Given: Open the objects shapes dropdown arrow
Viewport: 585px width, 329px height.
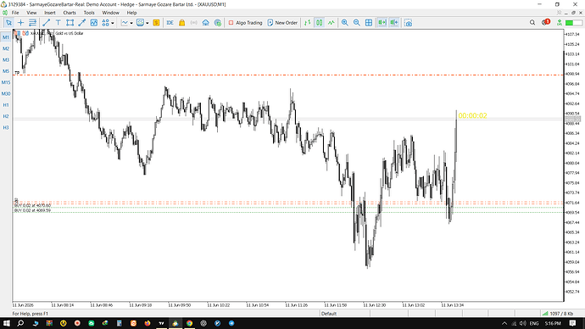Looking at the screenshot, I should [112, 23].
